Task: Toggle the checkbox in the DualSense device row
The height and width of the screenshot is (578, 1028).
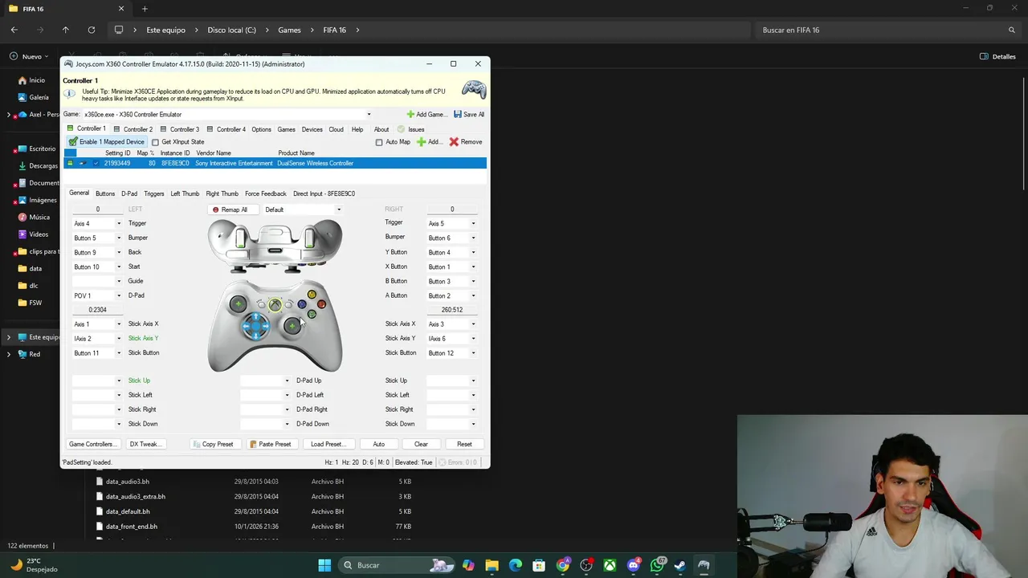Action: tap(96, 163)
